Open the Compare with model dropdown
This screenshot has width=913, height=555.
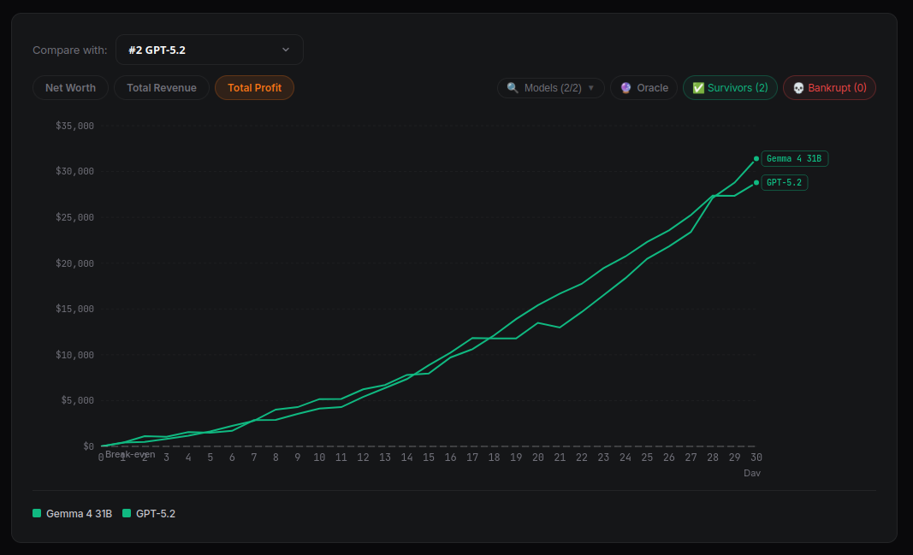[x=210, y=50]
